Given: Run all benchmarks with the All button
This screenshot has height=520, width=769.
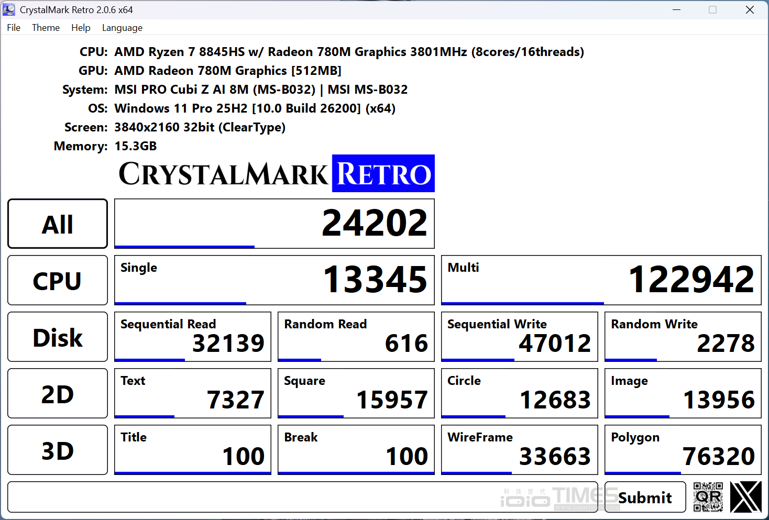Looking at the screenshot, I should pos(58,224).
